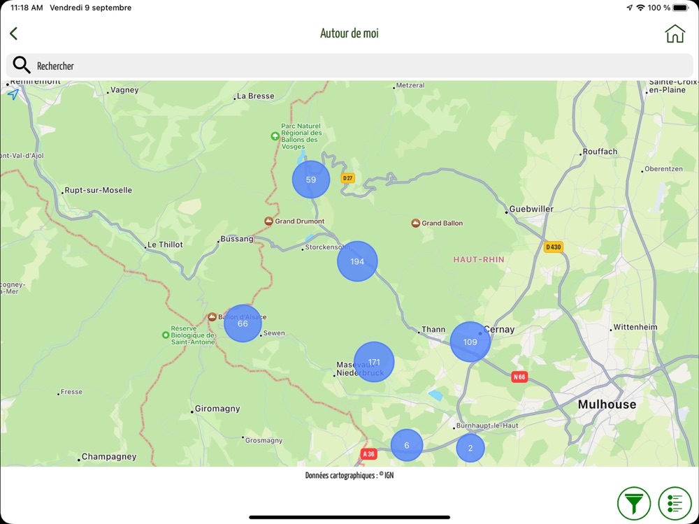This screenshot has width=699, height=524.
Task: Tap the magnifying glass search icon
Action: click(x=22, y=65)
